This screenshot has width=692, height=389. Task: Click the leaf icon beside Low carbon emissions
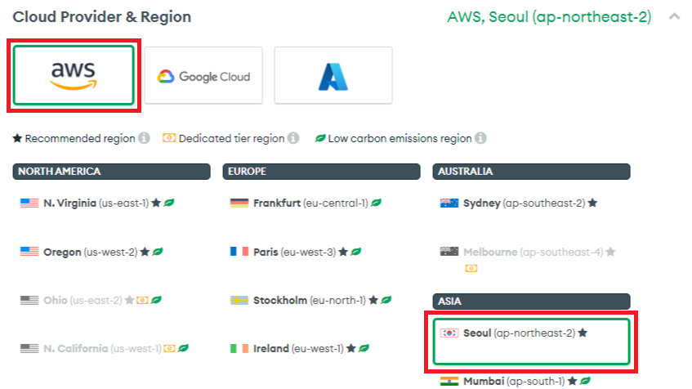pos(320,138)
